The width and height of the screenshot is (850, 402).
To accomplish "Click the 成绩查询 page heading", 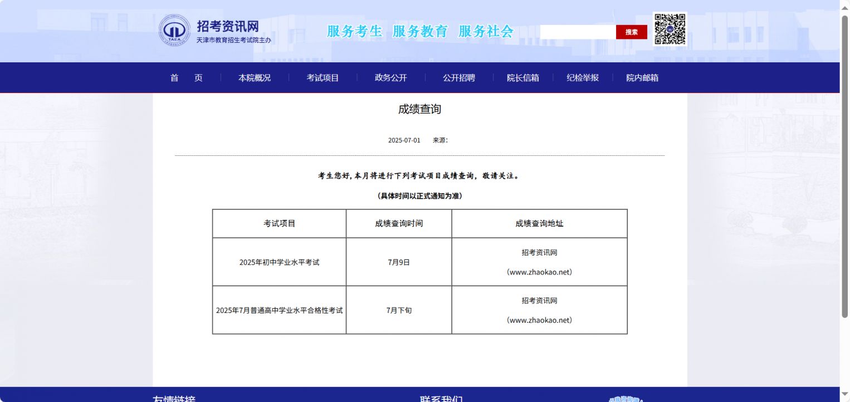I will (419, 109).
